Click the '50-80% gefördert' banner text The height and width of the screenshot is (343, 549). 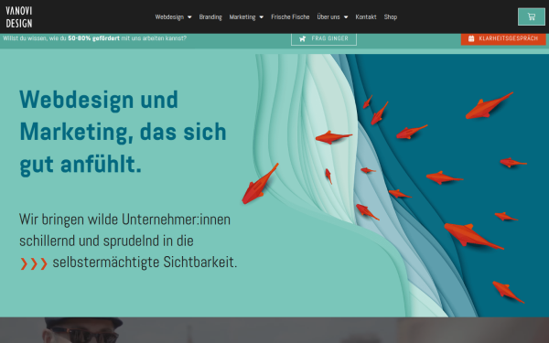click(x=93, y=38)
